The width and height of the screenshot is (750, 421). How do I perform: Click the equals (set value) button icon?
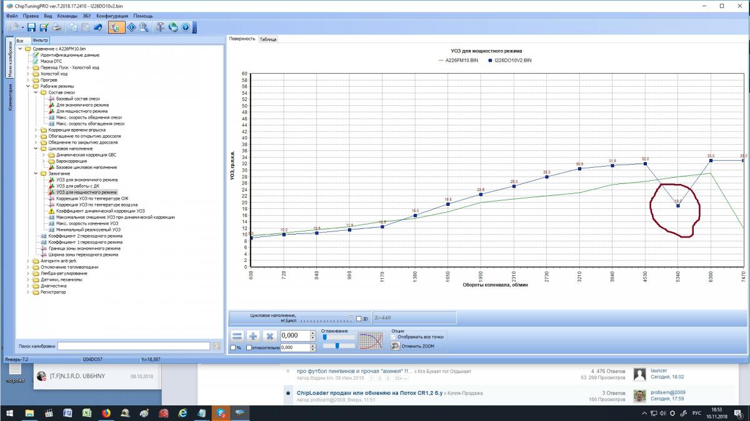point(237,336)
